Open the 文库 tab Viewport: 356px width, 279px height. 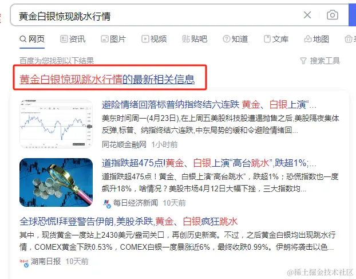pos(276,39)
